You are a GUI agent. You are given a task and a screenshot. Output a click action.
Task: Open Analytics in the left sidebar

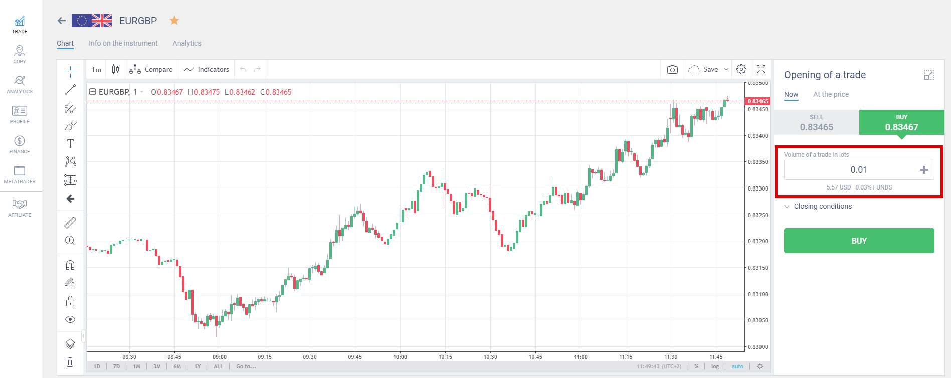tap(20, 85)
